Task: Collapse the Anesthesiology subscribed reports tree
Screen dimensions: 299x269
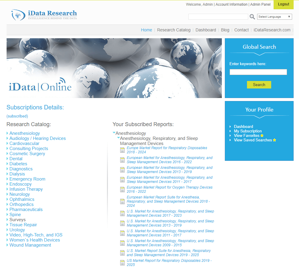Action: 114,132
